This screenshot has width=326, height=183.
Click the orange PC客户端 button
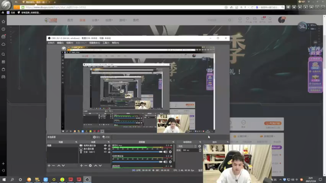tap(273, 123)
